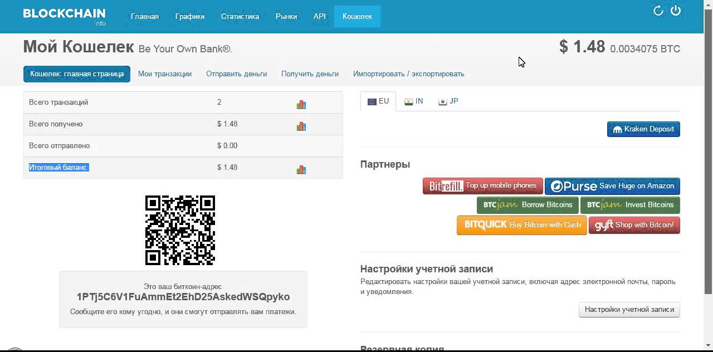
Task: Click BTCjam Borrow Bitcoins button
Action: pyautogui.click(x=528, y=205)
